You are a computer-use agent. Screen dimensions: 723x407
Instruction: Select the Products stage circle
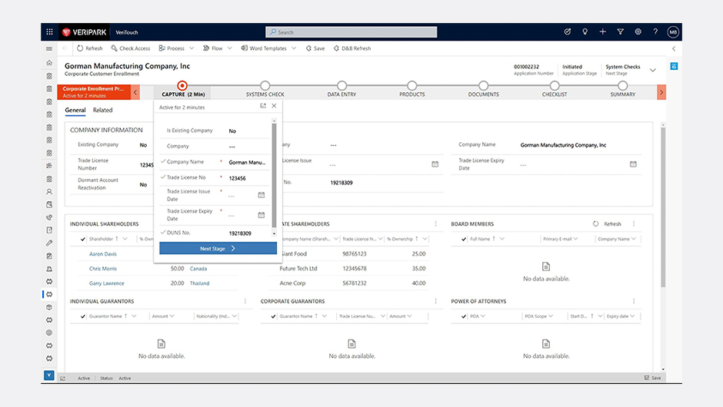[412, 86]
